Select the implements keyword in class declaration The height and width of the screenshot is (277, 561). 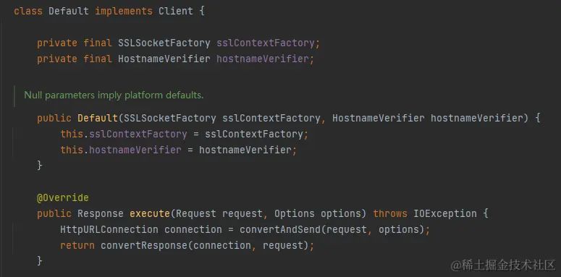click(x=124, y=11)
